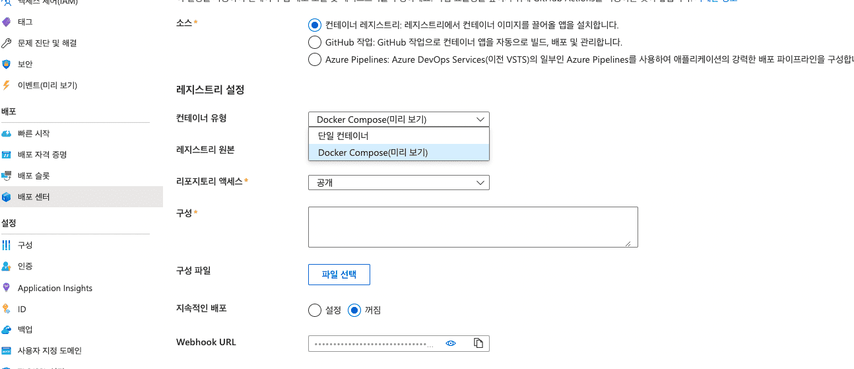
Task: Go to 배포 센터 in the sidebar
Action: click(x=81, y=197)
